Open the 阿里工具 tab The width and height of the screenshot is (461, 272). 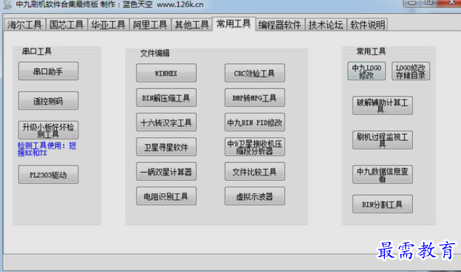pyautogui.click(x=150, y=25)
